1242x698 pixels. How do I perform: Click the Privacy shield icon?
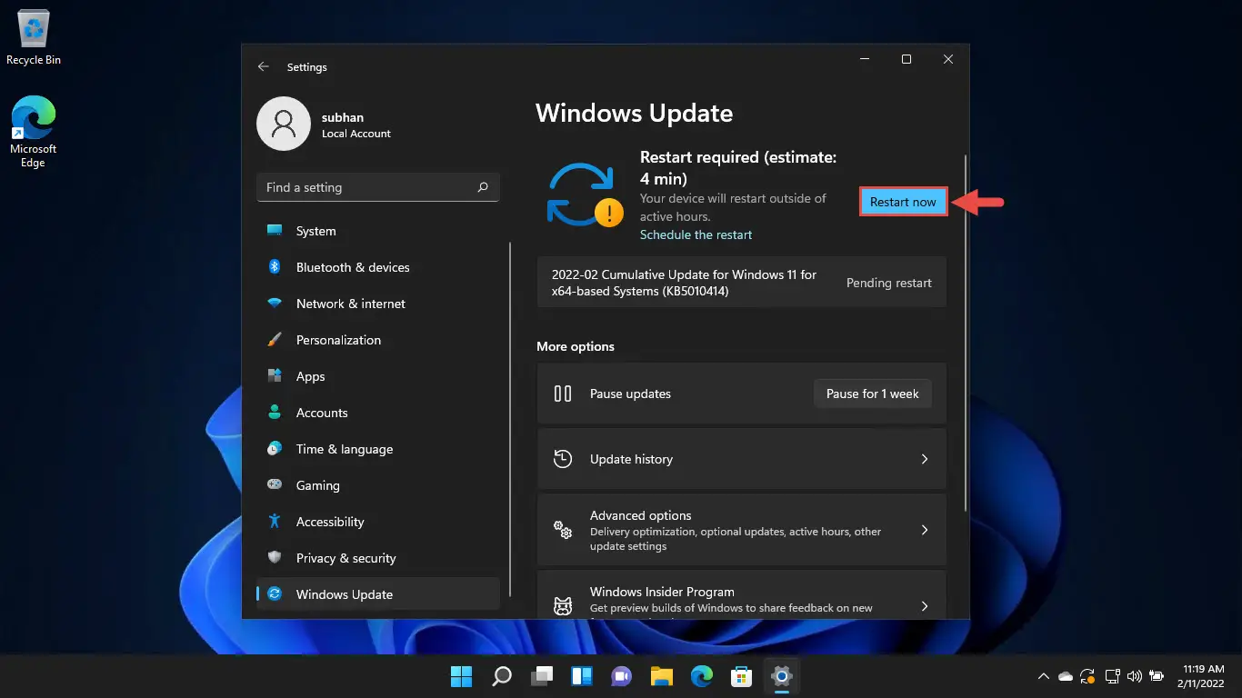(275, 558)
